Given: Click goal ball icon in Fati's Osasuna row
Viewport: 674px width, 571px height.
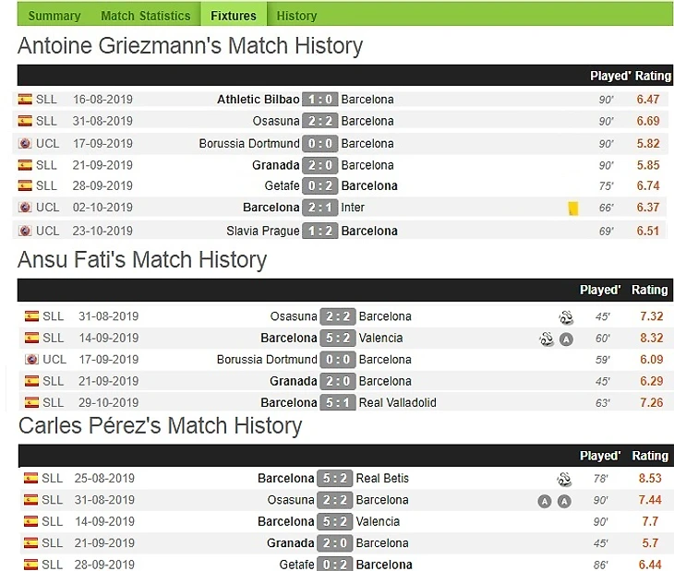Looking at the screenshot, I should point(566,317).
